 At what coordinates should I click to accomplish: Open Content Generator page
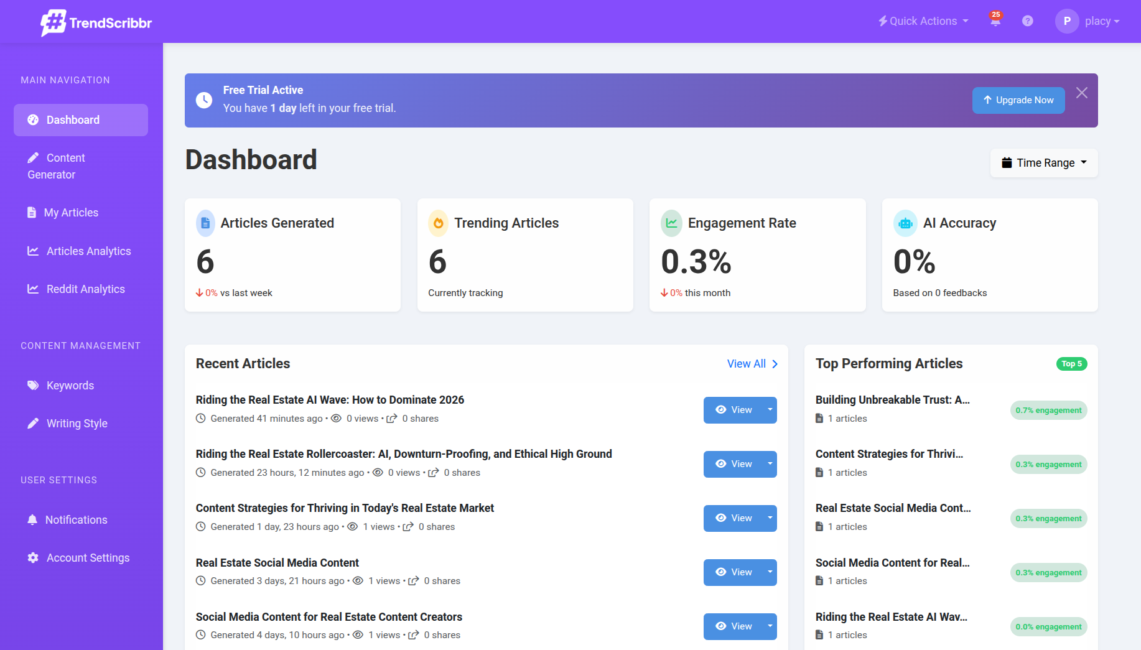pos(81,166)
